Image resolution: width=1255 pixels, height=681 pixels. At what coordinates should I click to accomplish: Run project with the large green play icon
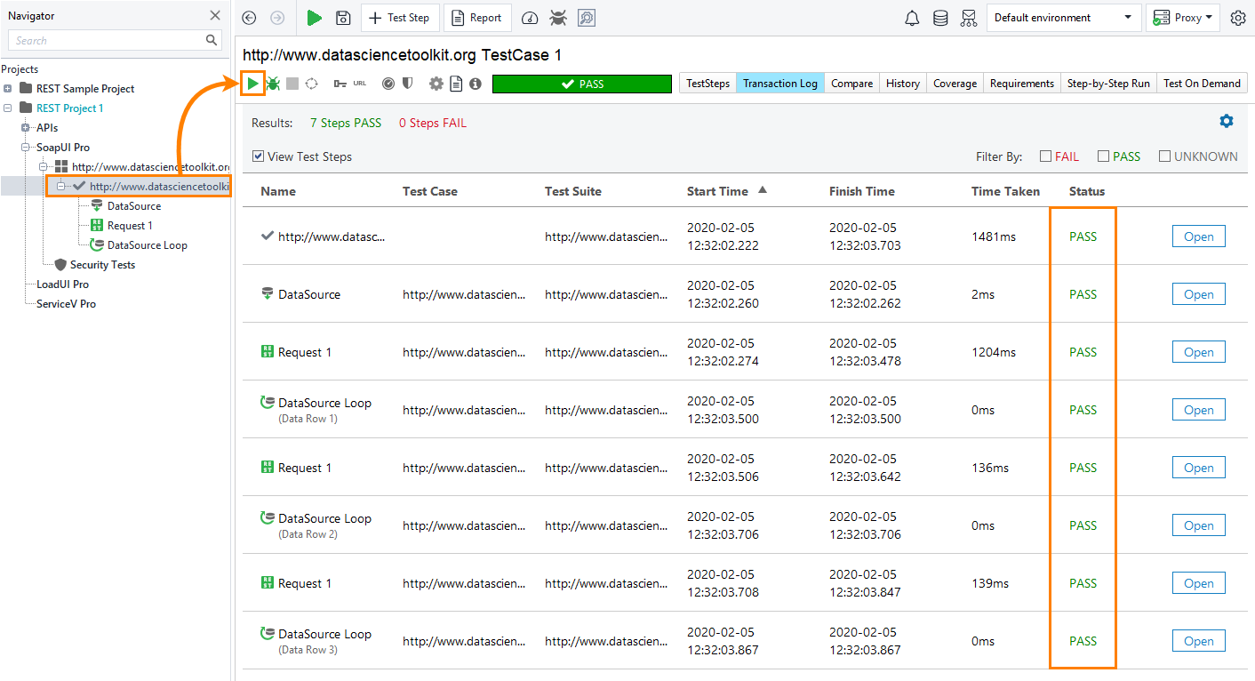coord(314,18)
